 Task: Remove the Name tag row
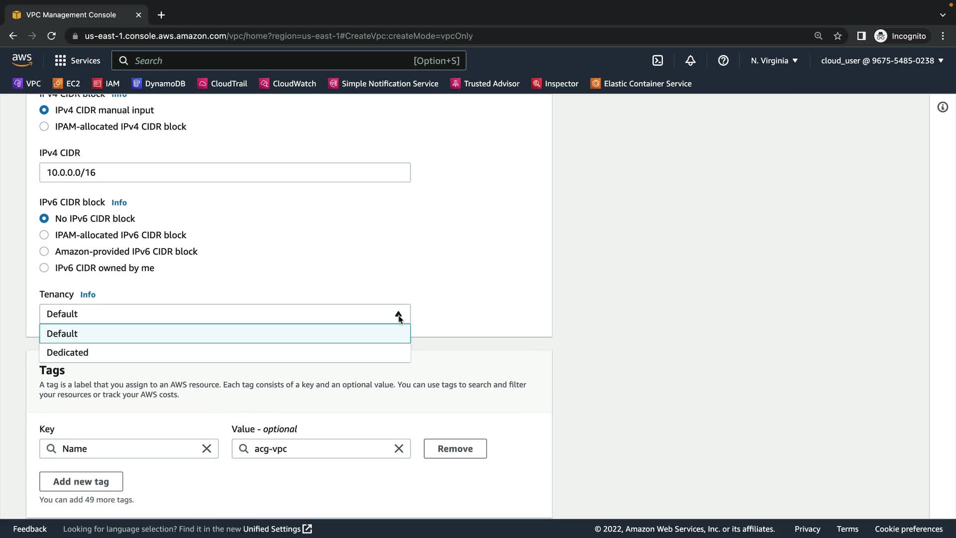coord(455,449)
